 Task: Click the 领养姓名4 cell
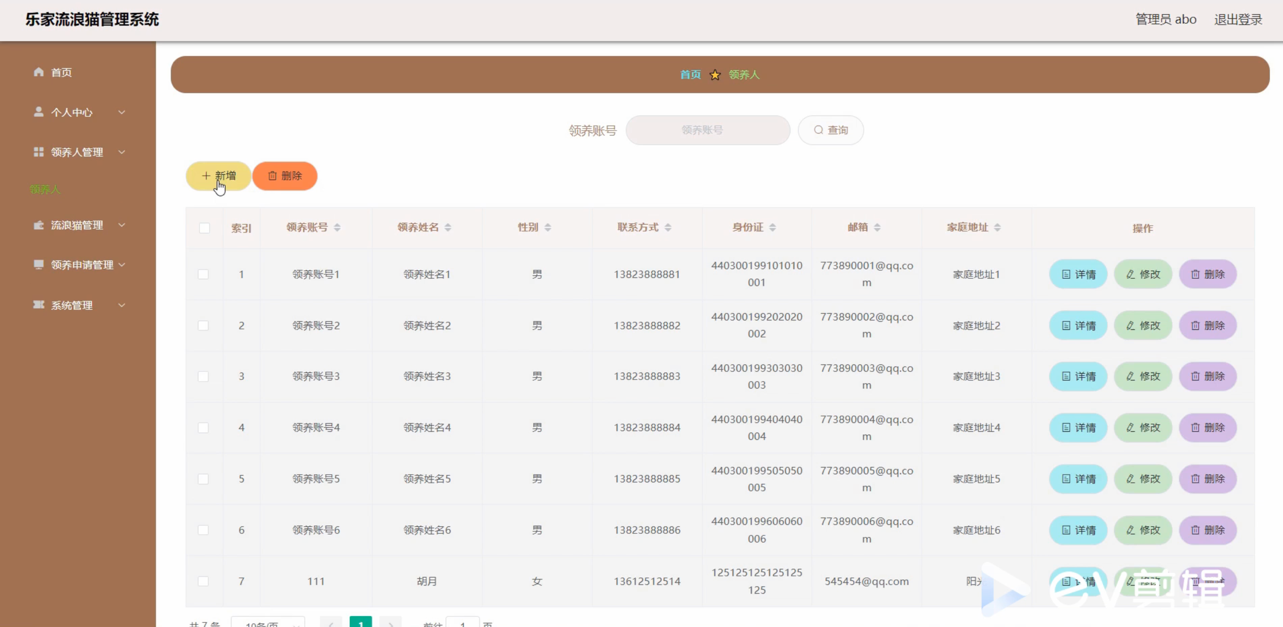pyautogui.click(x=426, y=428)
